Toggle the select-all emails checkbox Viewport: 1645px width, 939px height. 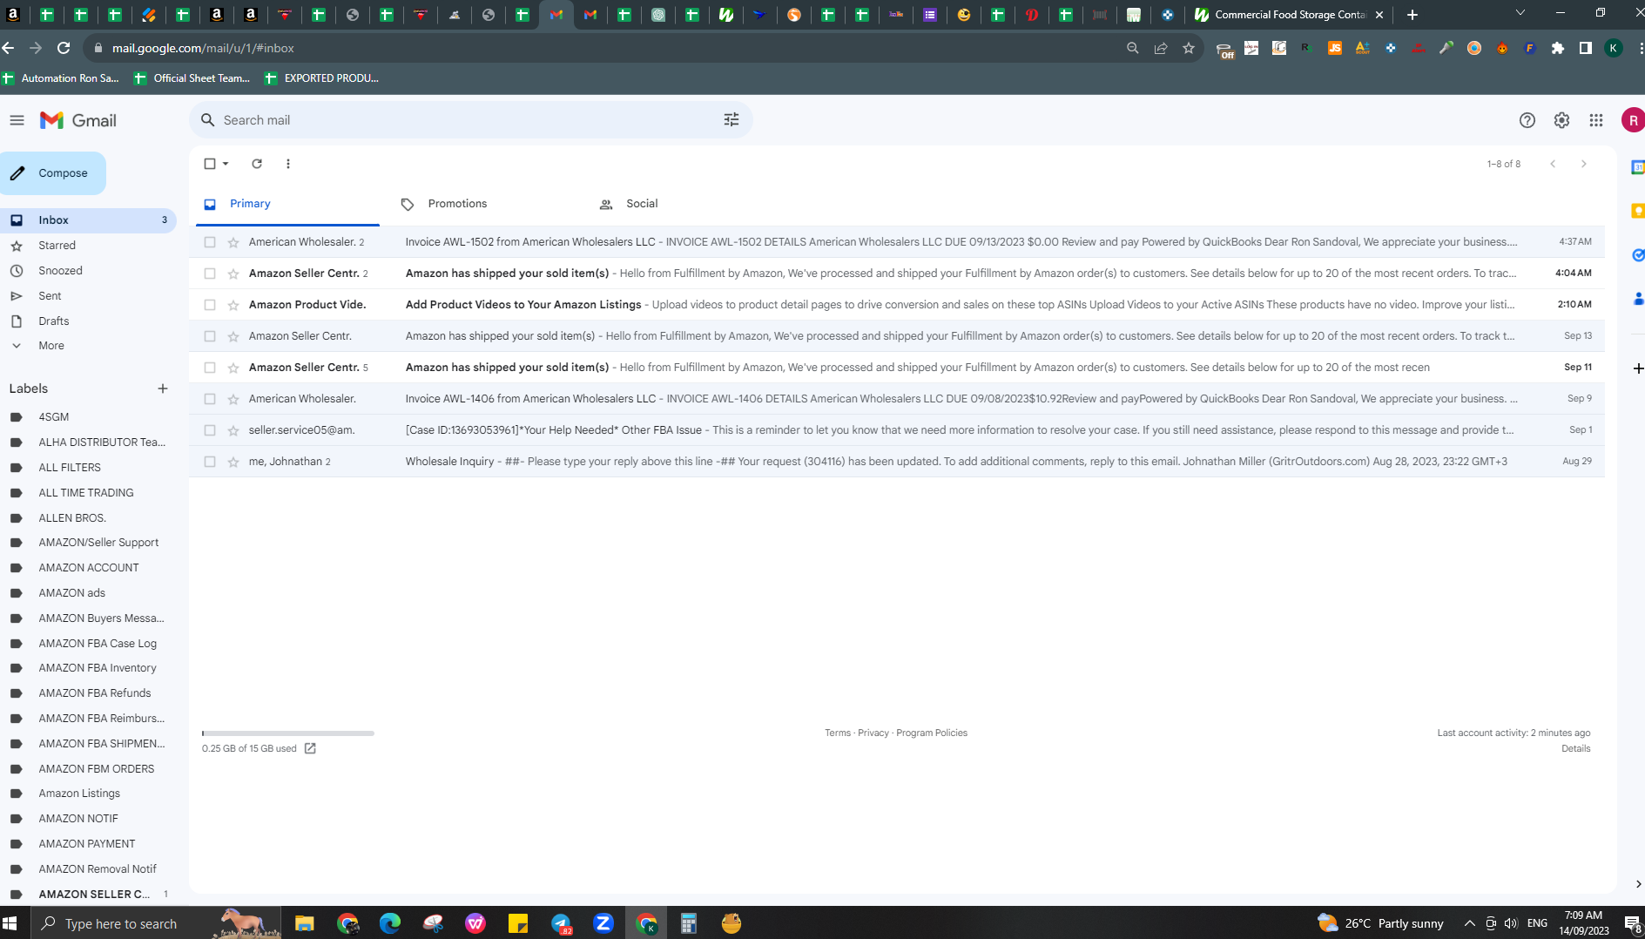[210, 164]
